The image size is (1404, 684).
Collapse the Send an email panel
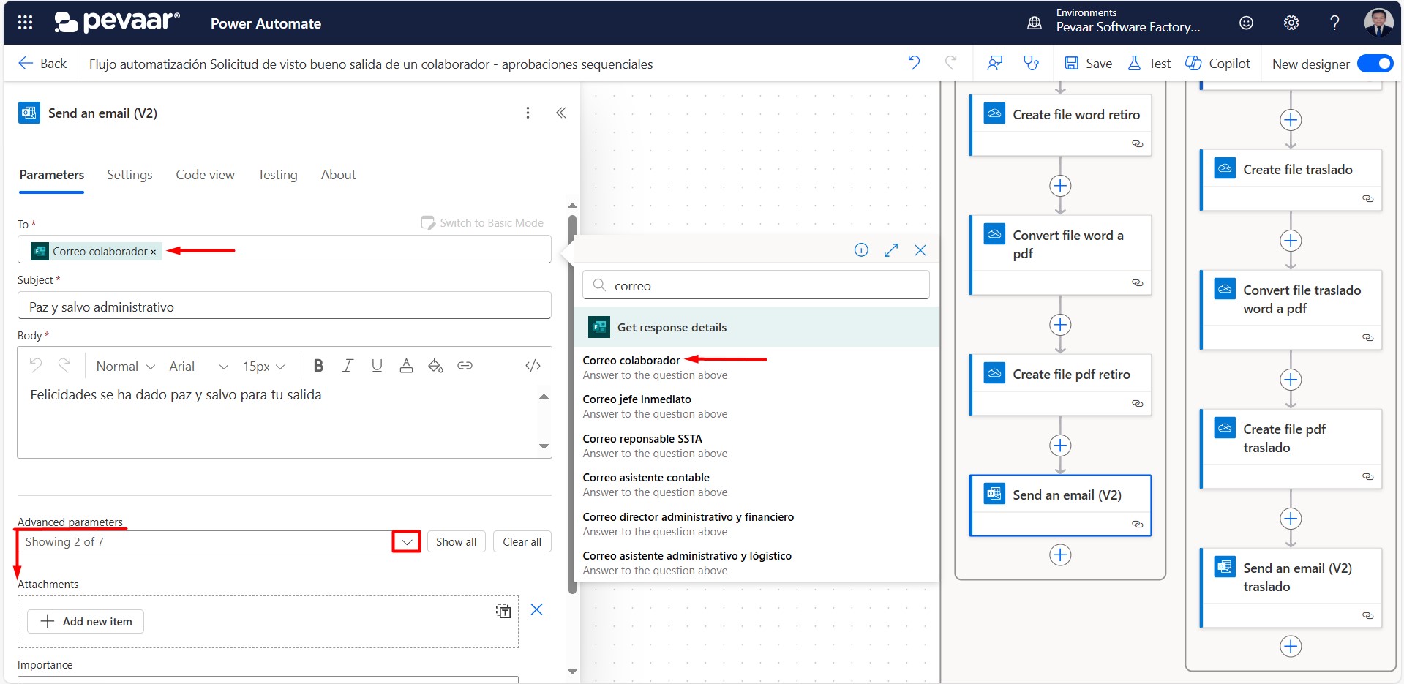(x=560, y=113)
